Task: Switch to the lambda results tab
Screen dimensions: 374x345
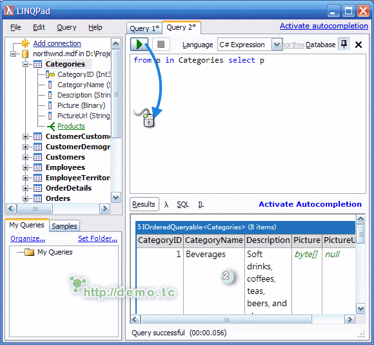Action: coord(166,205)
